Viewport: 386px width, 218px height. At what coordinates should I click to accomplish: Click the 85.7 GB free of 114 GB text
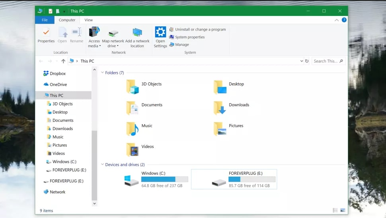click(x=250, y=185)
